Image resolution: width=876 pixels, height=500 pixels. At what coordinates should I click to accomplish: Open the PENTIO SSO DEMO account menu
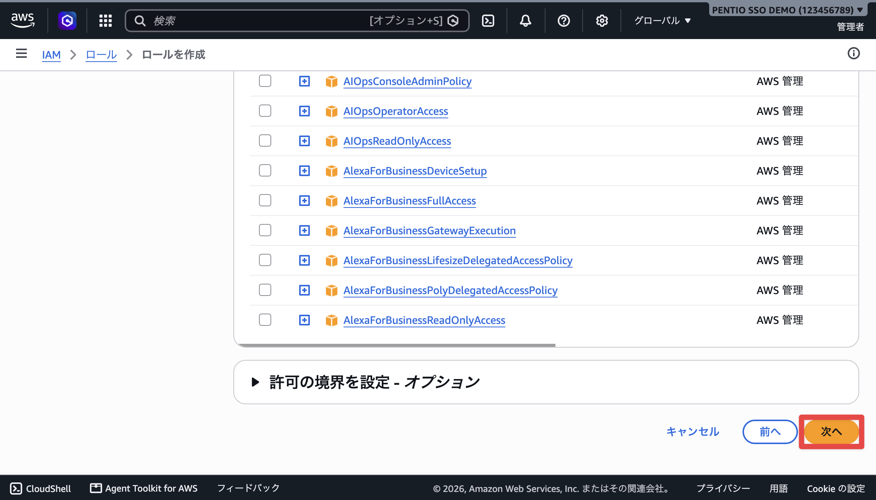click(787, 10)
